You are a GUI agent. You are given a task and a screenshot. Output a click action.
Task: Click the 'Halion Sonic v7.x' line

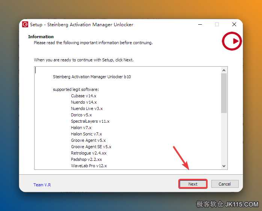point(86,134)
